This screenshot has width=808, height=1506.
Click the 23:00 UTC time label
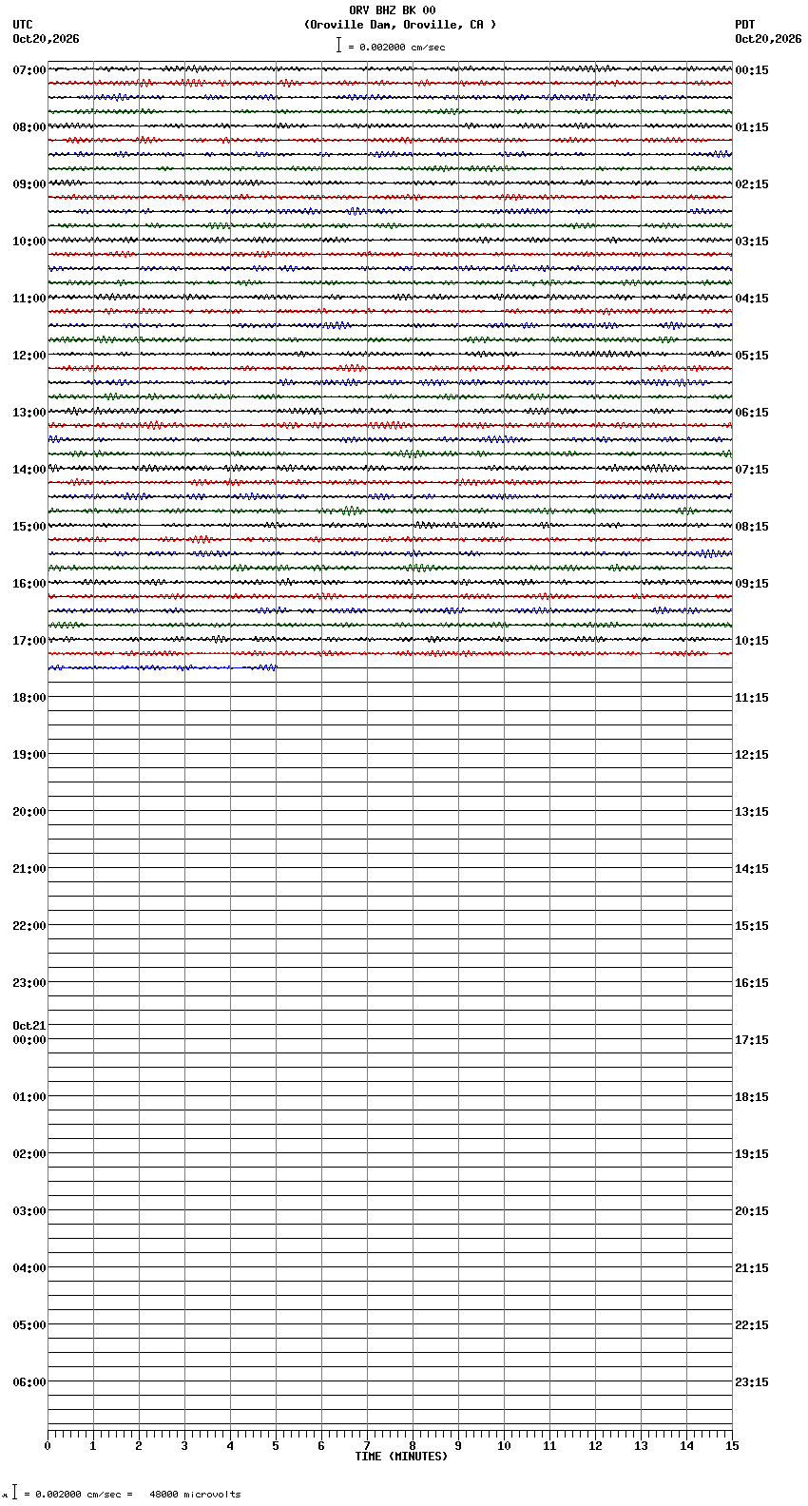(x=29, y=983)
